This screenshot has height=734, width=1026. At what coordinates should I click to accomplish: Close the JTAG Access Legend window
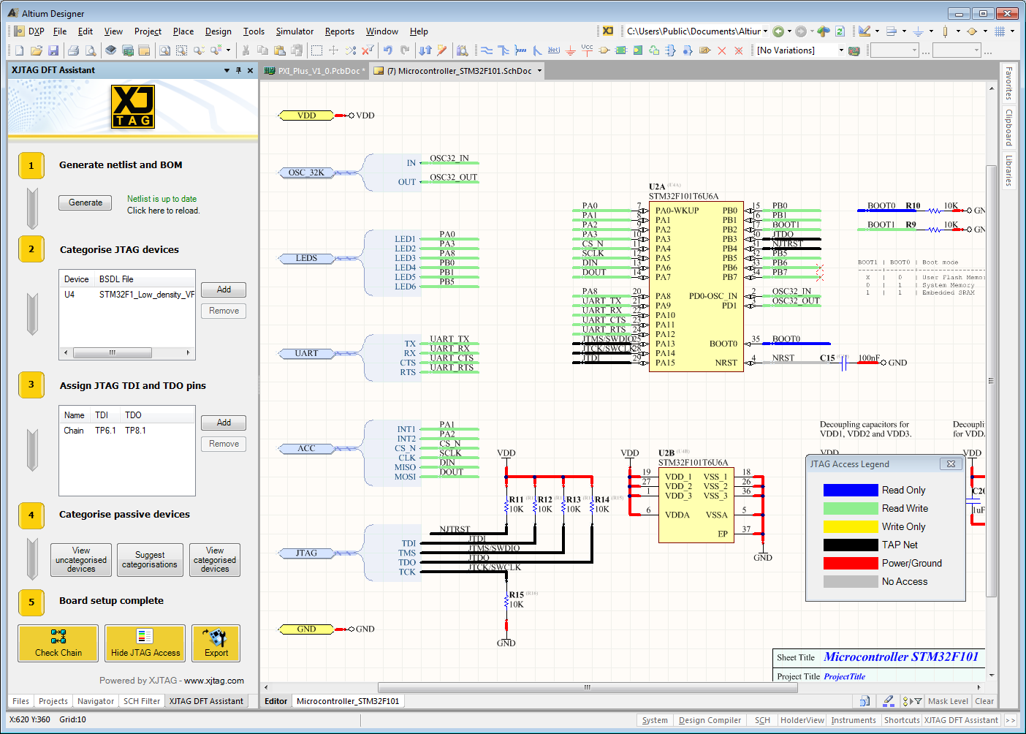coord(950,464)
